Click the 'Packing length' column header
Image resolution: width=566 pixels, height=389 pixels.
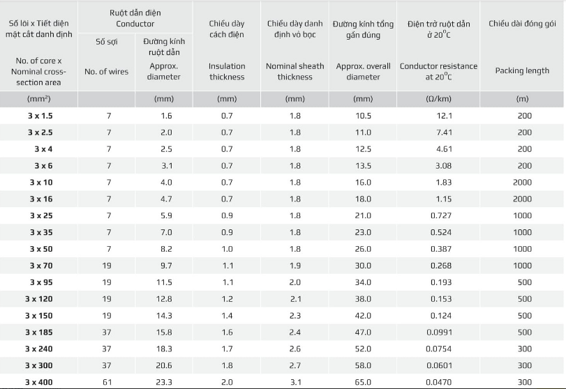pyautogui.click(x=523, y=70)
